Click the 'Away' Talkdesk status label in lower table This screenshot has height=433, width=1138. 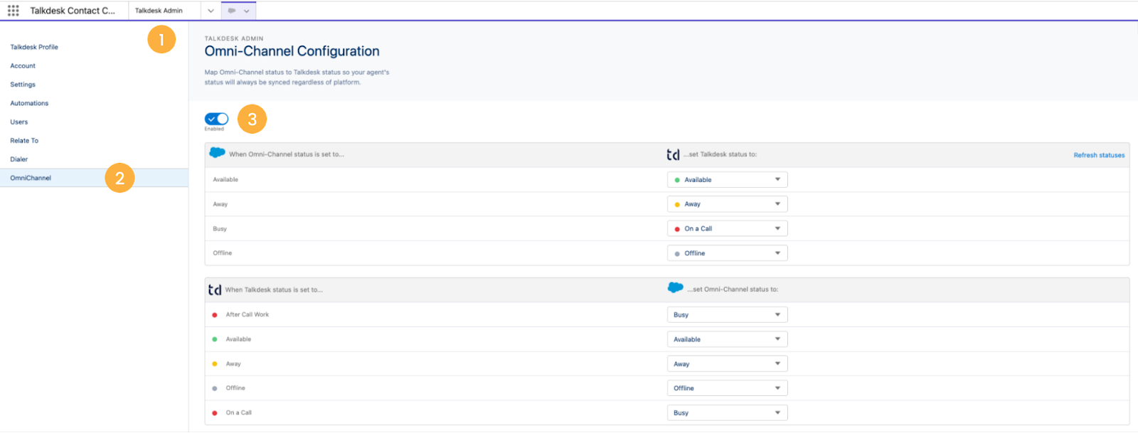point(233,364)
